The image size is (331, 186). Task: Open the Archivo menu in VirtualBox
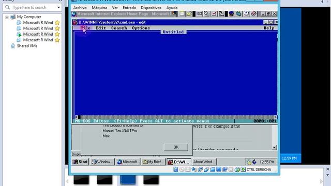click(x=80, y=8)
